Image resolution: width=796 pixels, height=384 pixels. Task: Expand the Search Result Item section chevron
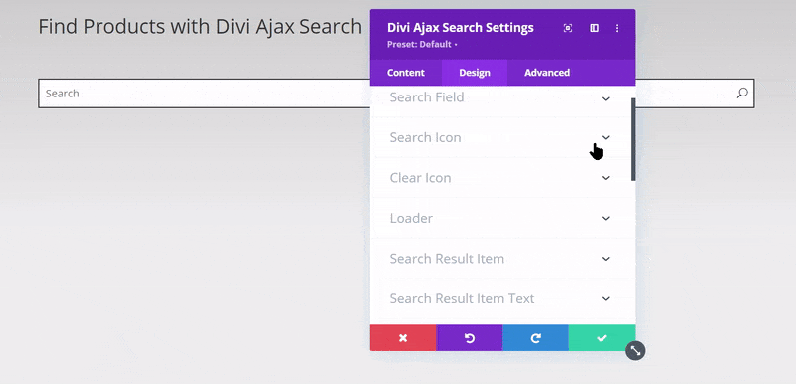click(x=606, y=259)
